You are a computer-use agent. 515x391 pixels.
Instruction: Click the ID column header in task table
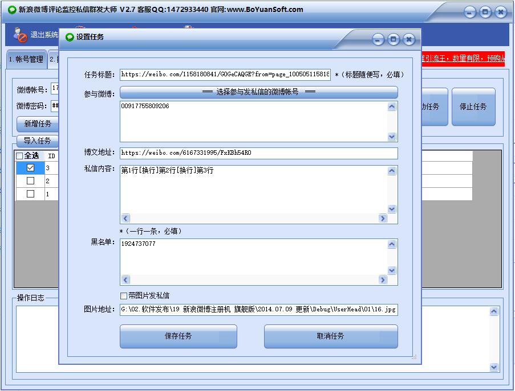(x=51, y=156)
